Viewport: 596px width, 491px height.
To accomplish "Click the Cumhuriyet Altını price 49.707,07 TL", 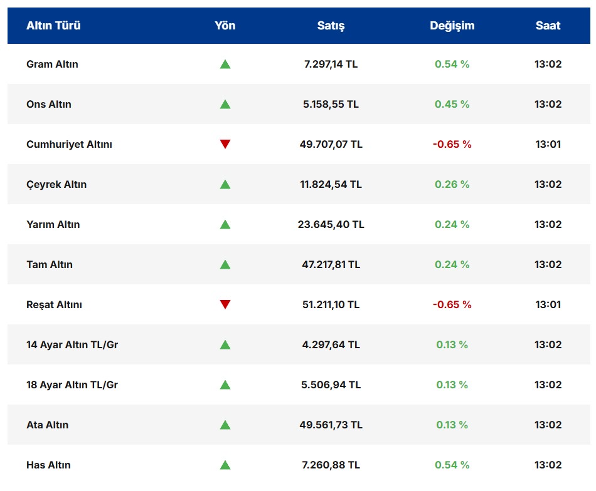I will (331, 144).
